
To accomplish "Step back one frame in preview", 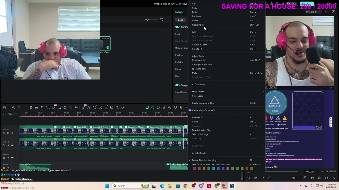I will tap(248, 178).
